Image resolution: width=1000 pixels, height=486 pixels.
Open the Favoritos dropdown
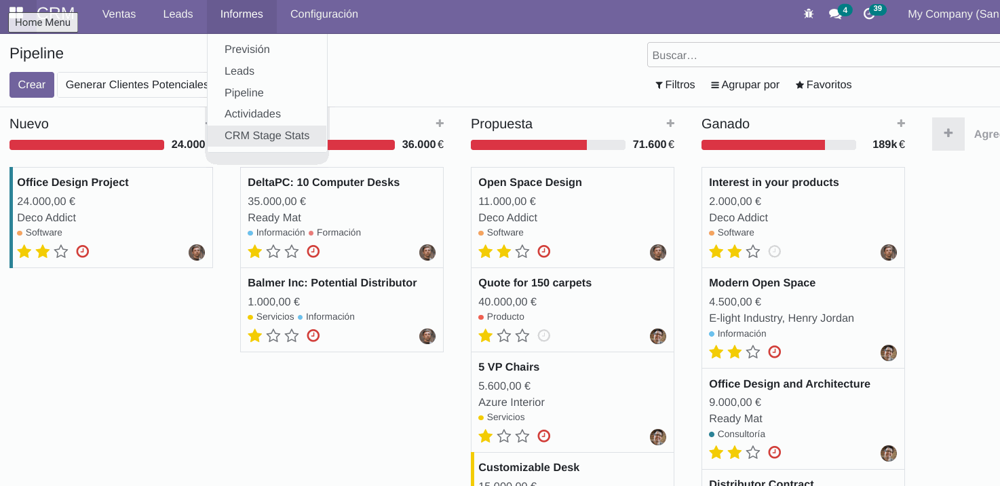[824, 85]
